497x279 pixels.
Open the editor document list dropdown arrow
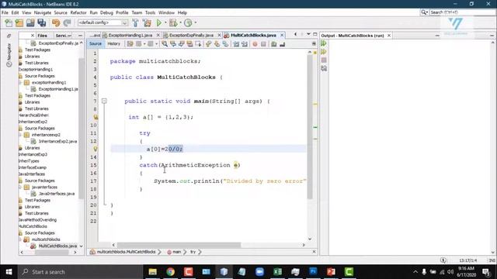pos(308,34)
